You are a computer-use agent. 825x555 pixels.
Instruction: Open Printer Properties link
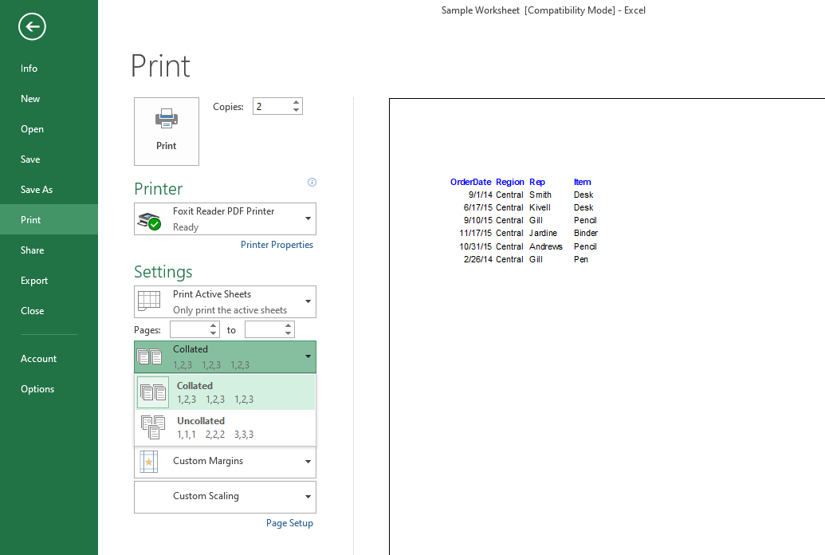click(x=277, y=245)
